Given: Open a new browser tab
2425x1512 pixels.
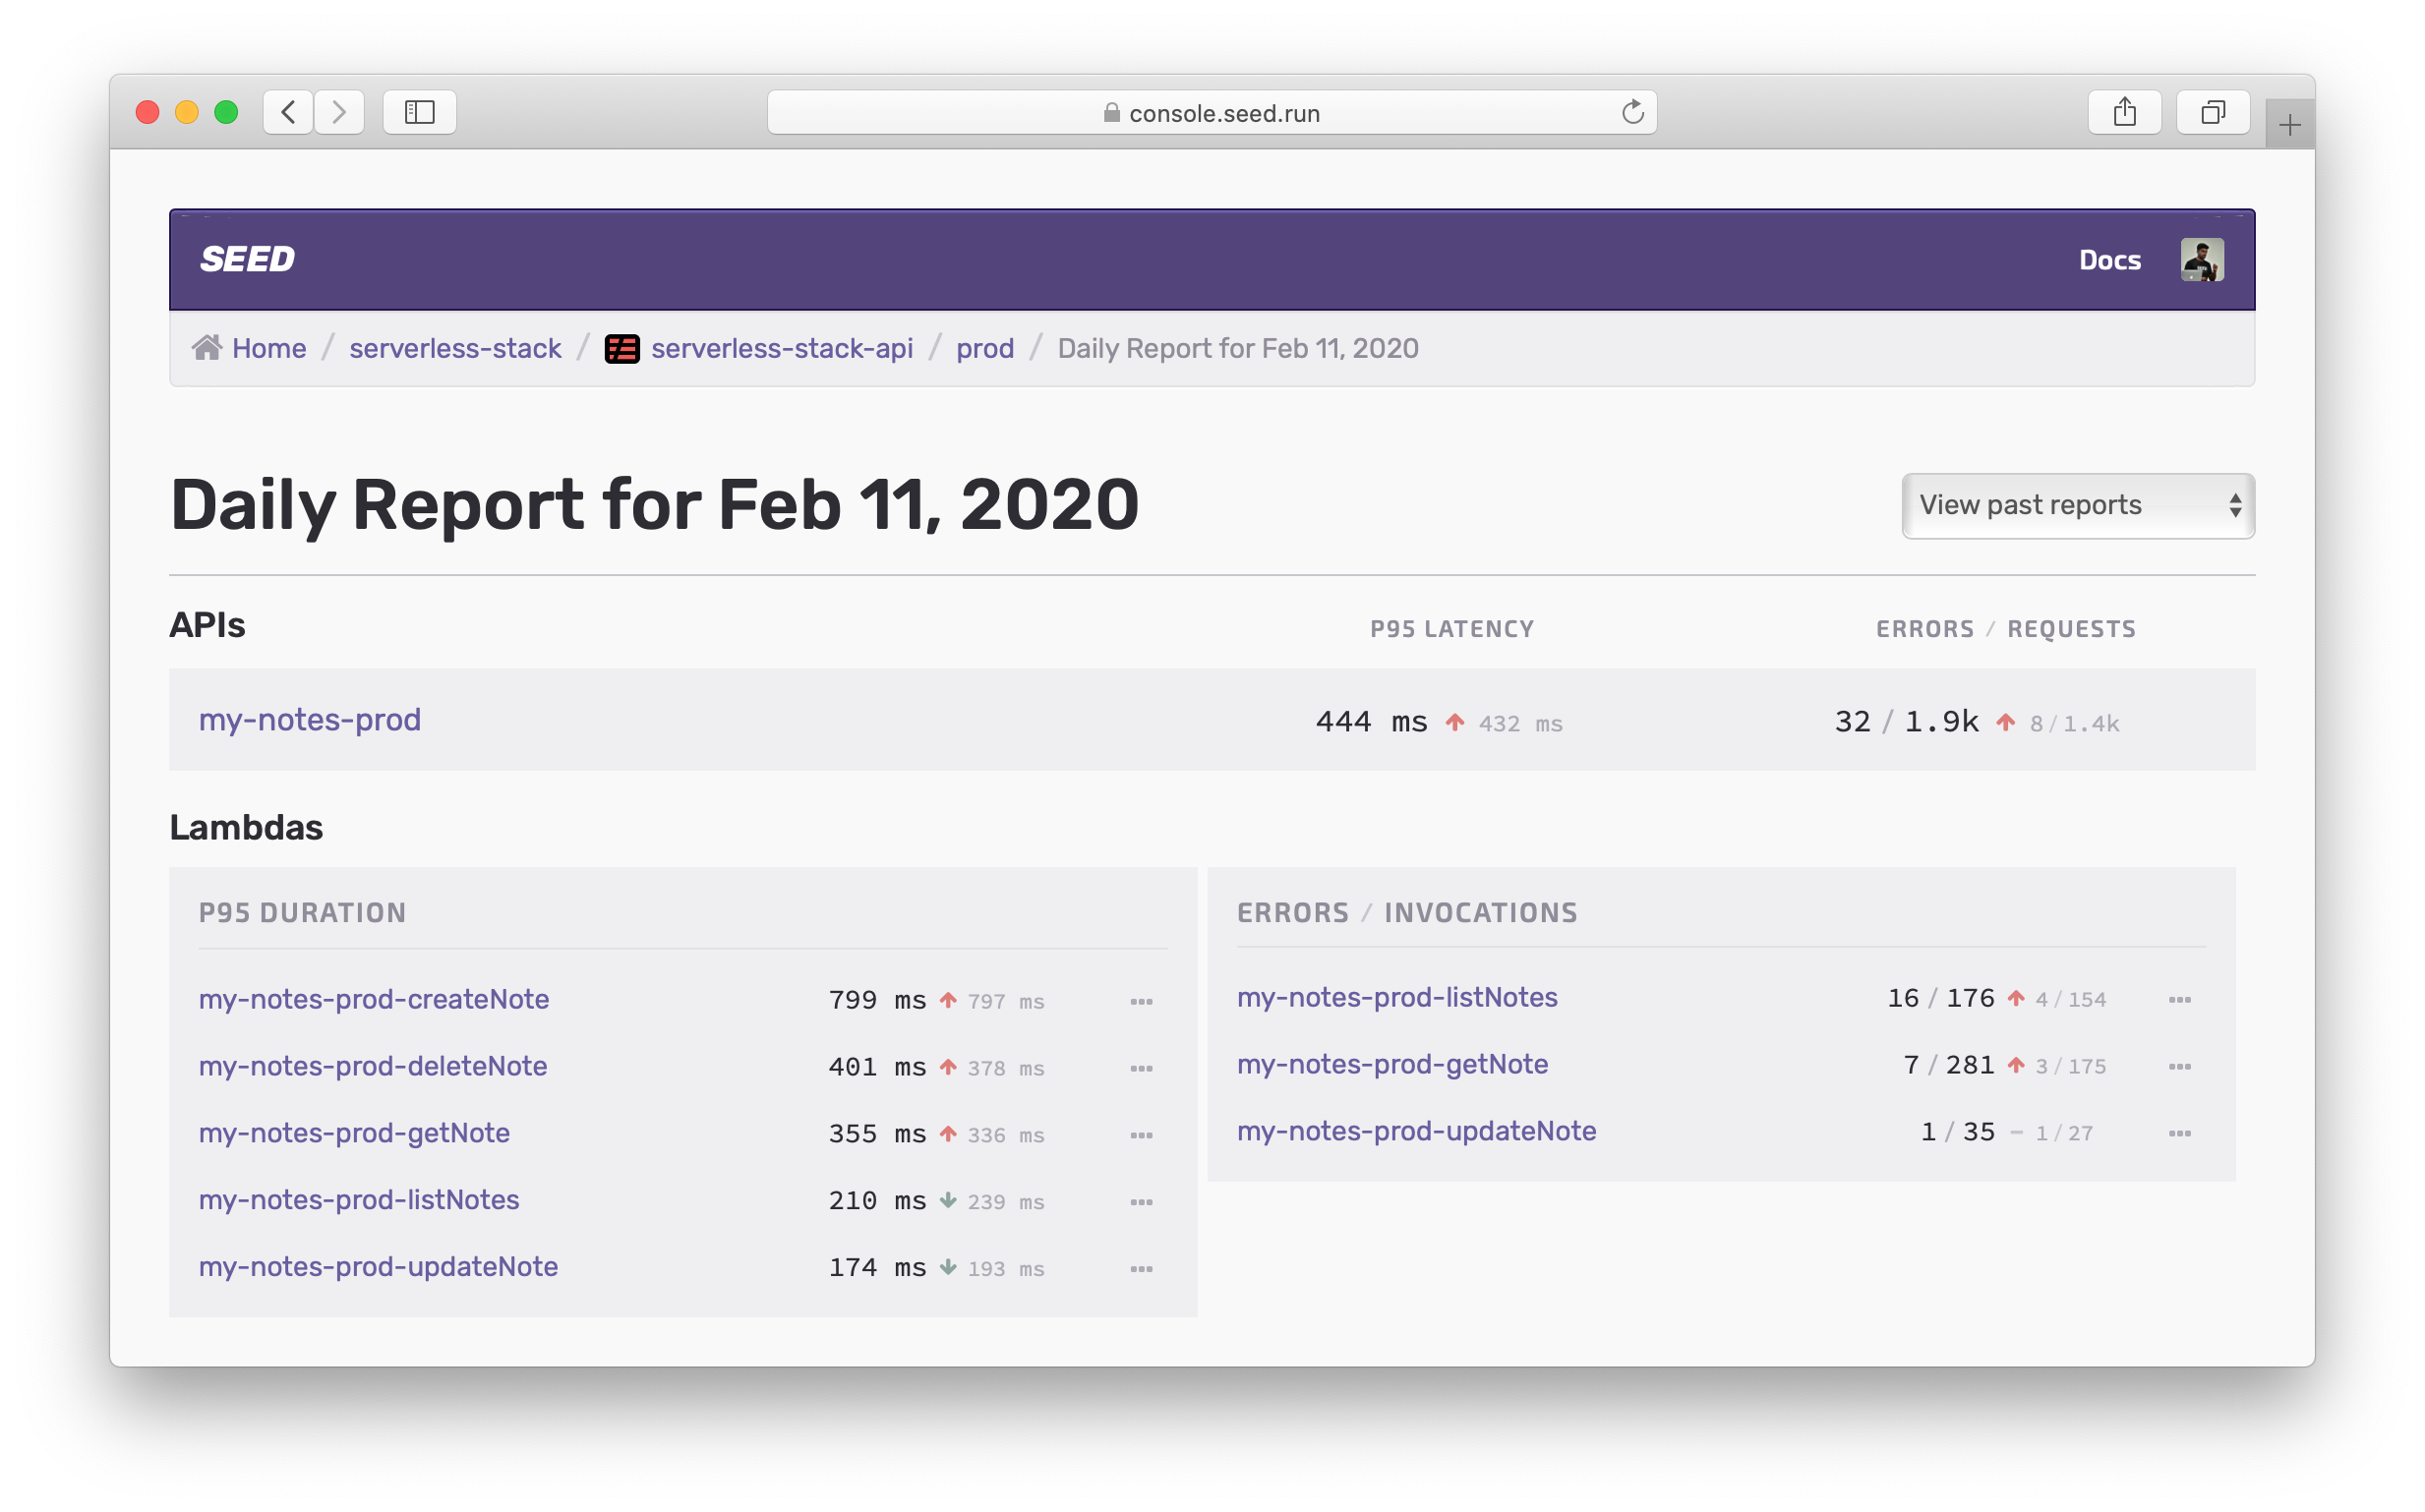Looking at the screenshot, I should [2289, 125].
